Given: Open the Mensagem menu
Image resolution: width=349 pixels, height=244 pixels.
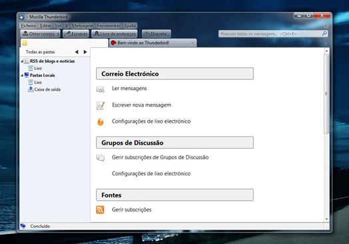Looking at the screenshot, I should click(x=83, y=25).
